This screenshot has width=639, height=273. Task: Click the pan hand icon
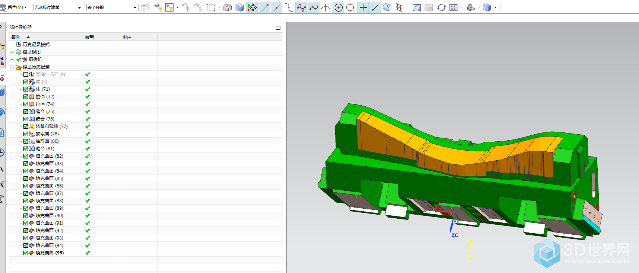click(429, 7)
